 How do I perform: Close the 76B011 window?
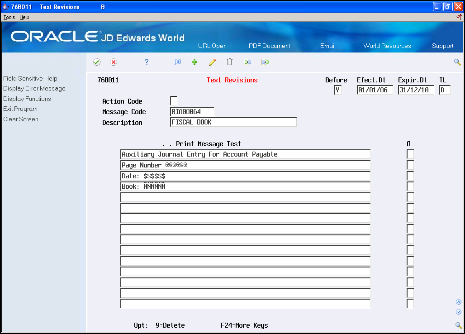[x=459, y=6]
